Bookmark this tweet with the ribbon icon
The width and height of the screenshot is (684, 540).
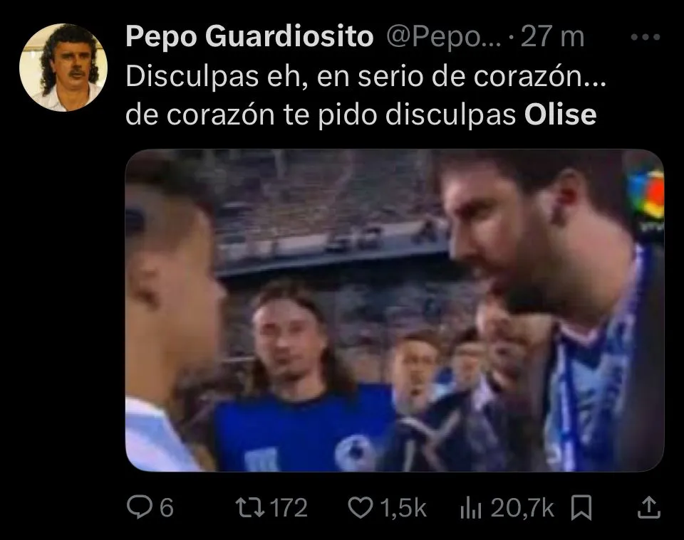point(581,508)
